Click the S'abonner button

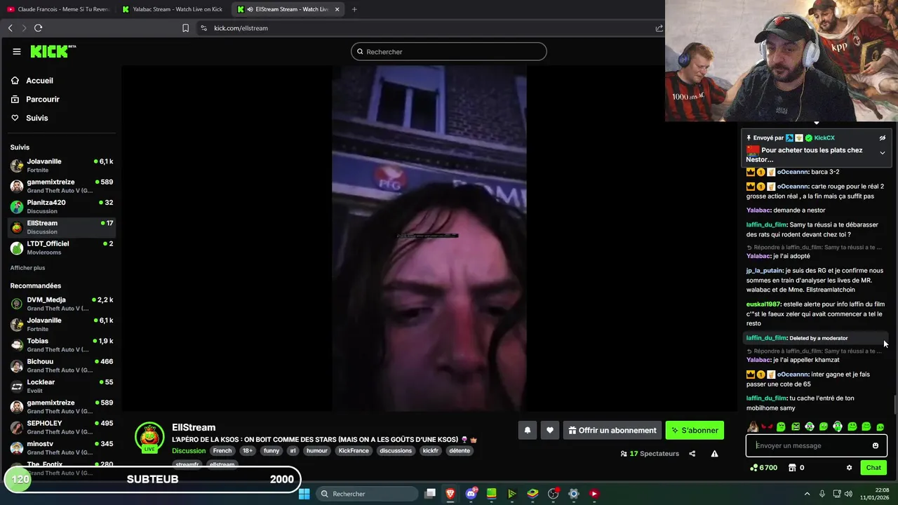point(695,431)
